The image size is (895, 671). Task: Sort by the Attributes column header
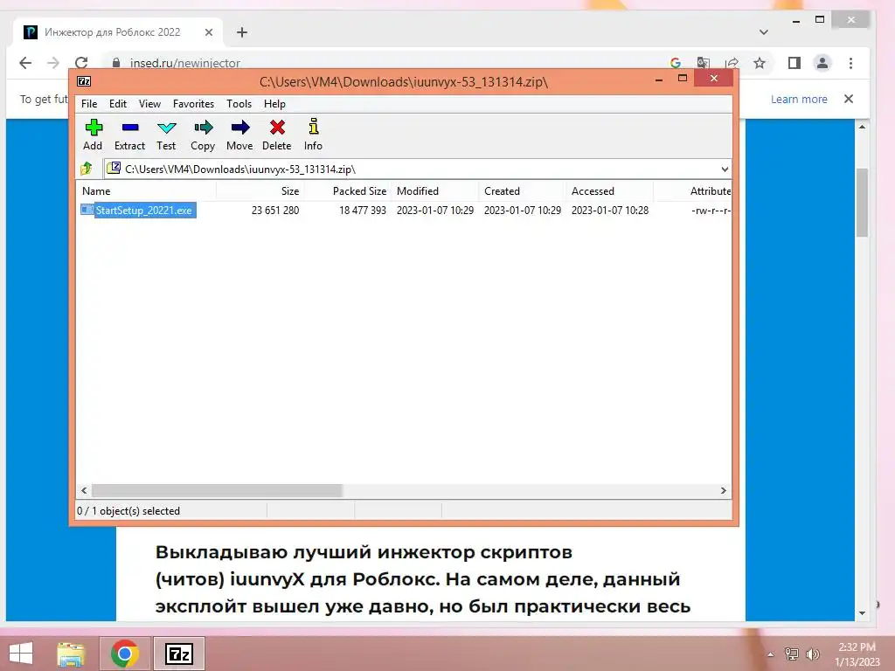pyautogui.click(x=692, y=191)
